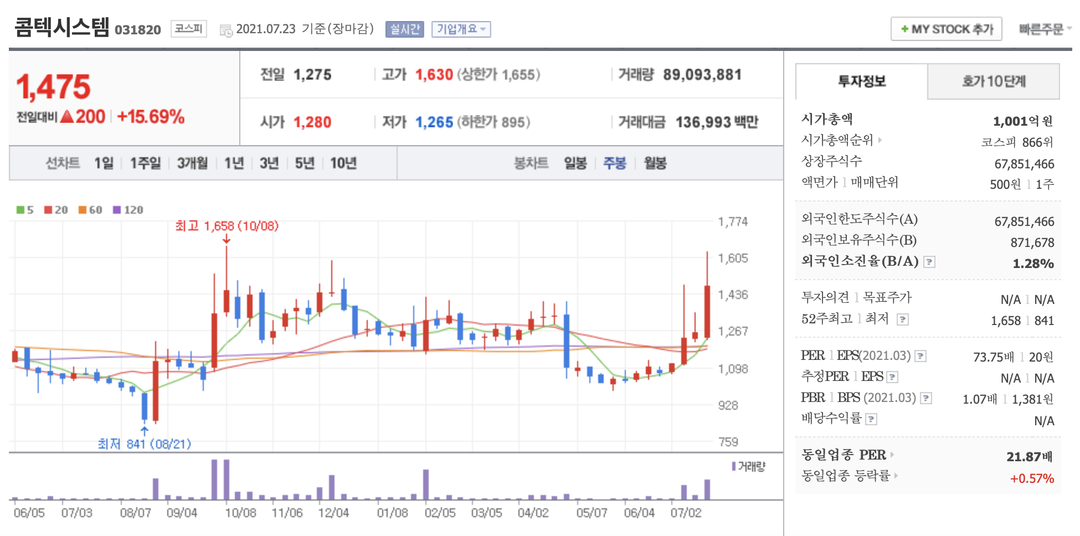1080x536 pixels.
Task: Click the orange 60-day moving average swatch
Action: click(83, 210)
